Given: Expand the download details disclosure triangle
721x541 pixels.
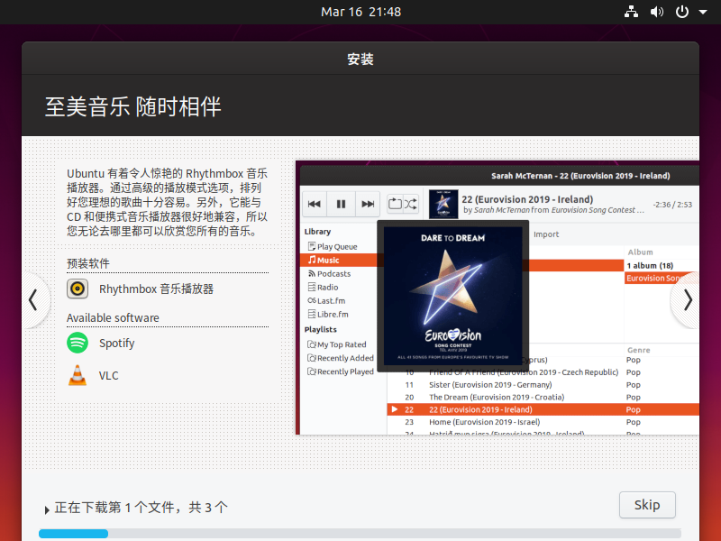Looking at the screenshot, I should click(x=47, y=509).
